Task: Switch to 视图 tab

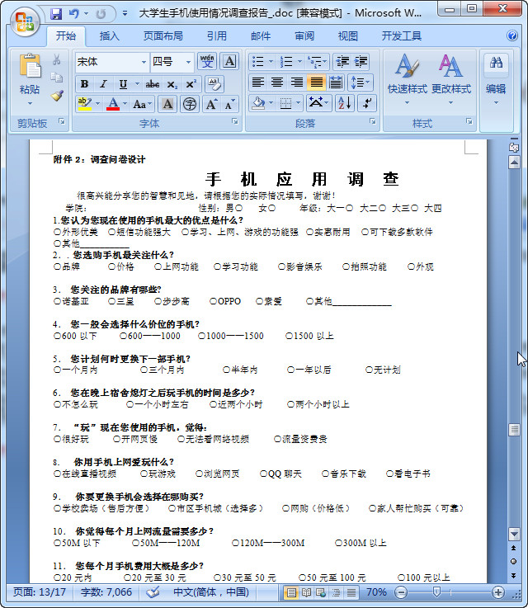Action: 347,36
